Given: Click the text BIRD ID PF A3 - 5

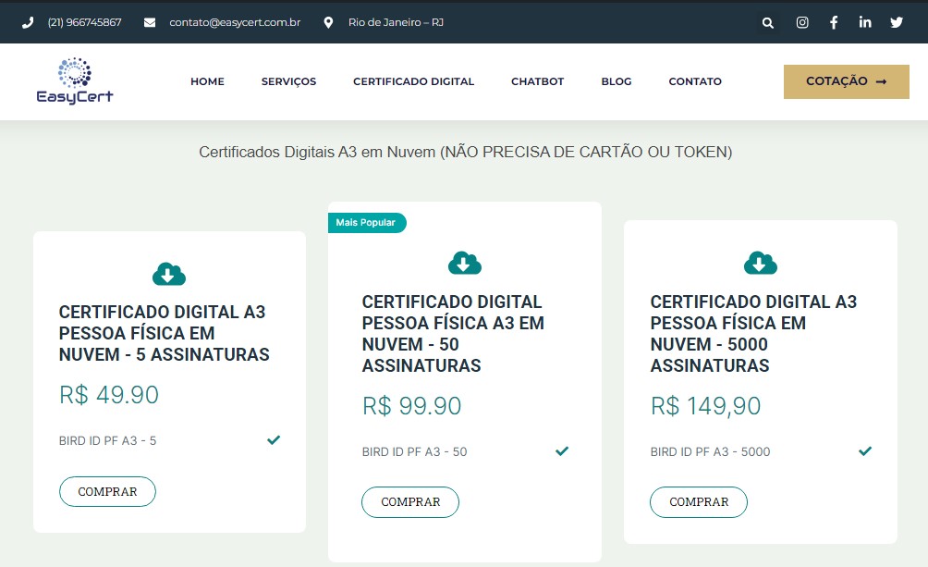Looking at the screenshot, I should pos(107,441).
